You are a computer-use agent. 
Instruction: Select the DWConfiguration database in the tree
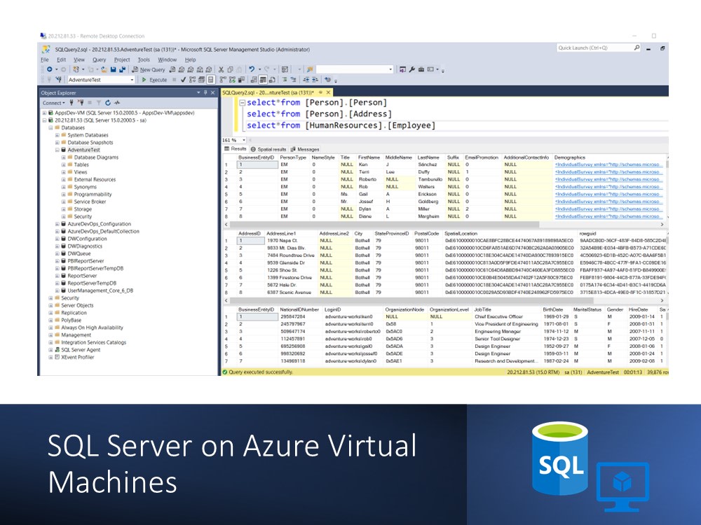click(87, 239)
